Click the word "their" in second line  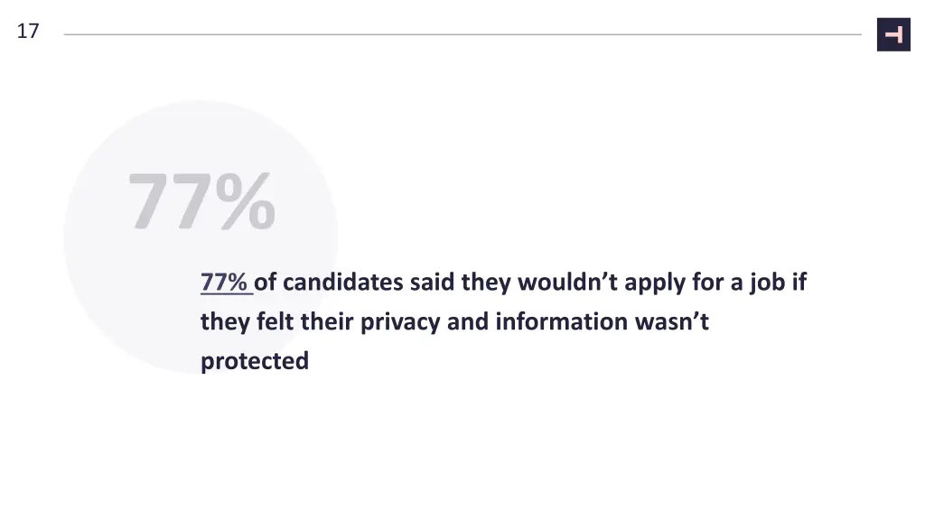coord(327,322)
